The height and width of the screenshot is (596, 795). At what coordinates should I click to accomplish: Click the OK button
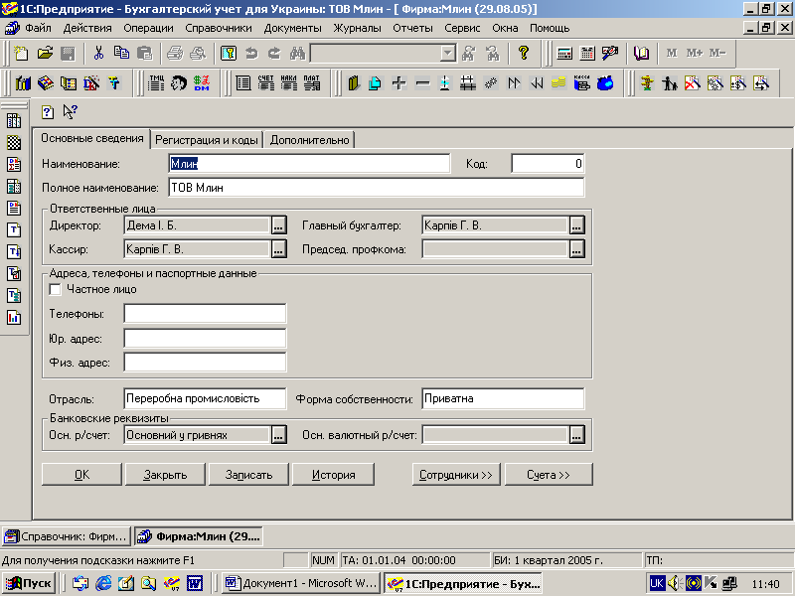pyautogui.click(x=81, y=475)
